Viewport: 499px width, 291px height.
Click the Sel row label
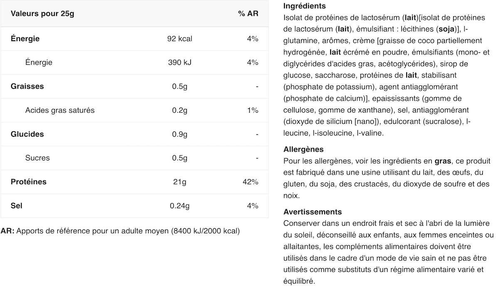pos(17,206)
